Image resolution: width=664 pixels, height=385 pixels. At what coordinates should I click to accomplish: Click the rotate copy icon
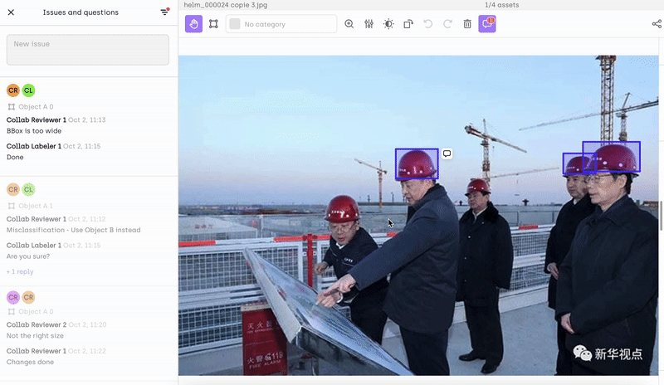(x=408, y=24)
